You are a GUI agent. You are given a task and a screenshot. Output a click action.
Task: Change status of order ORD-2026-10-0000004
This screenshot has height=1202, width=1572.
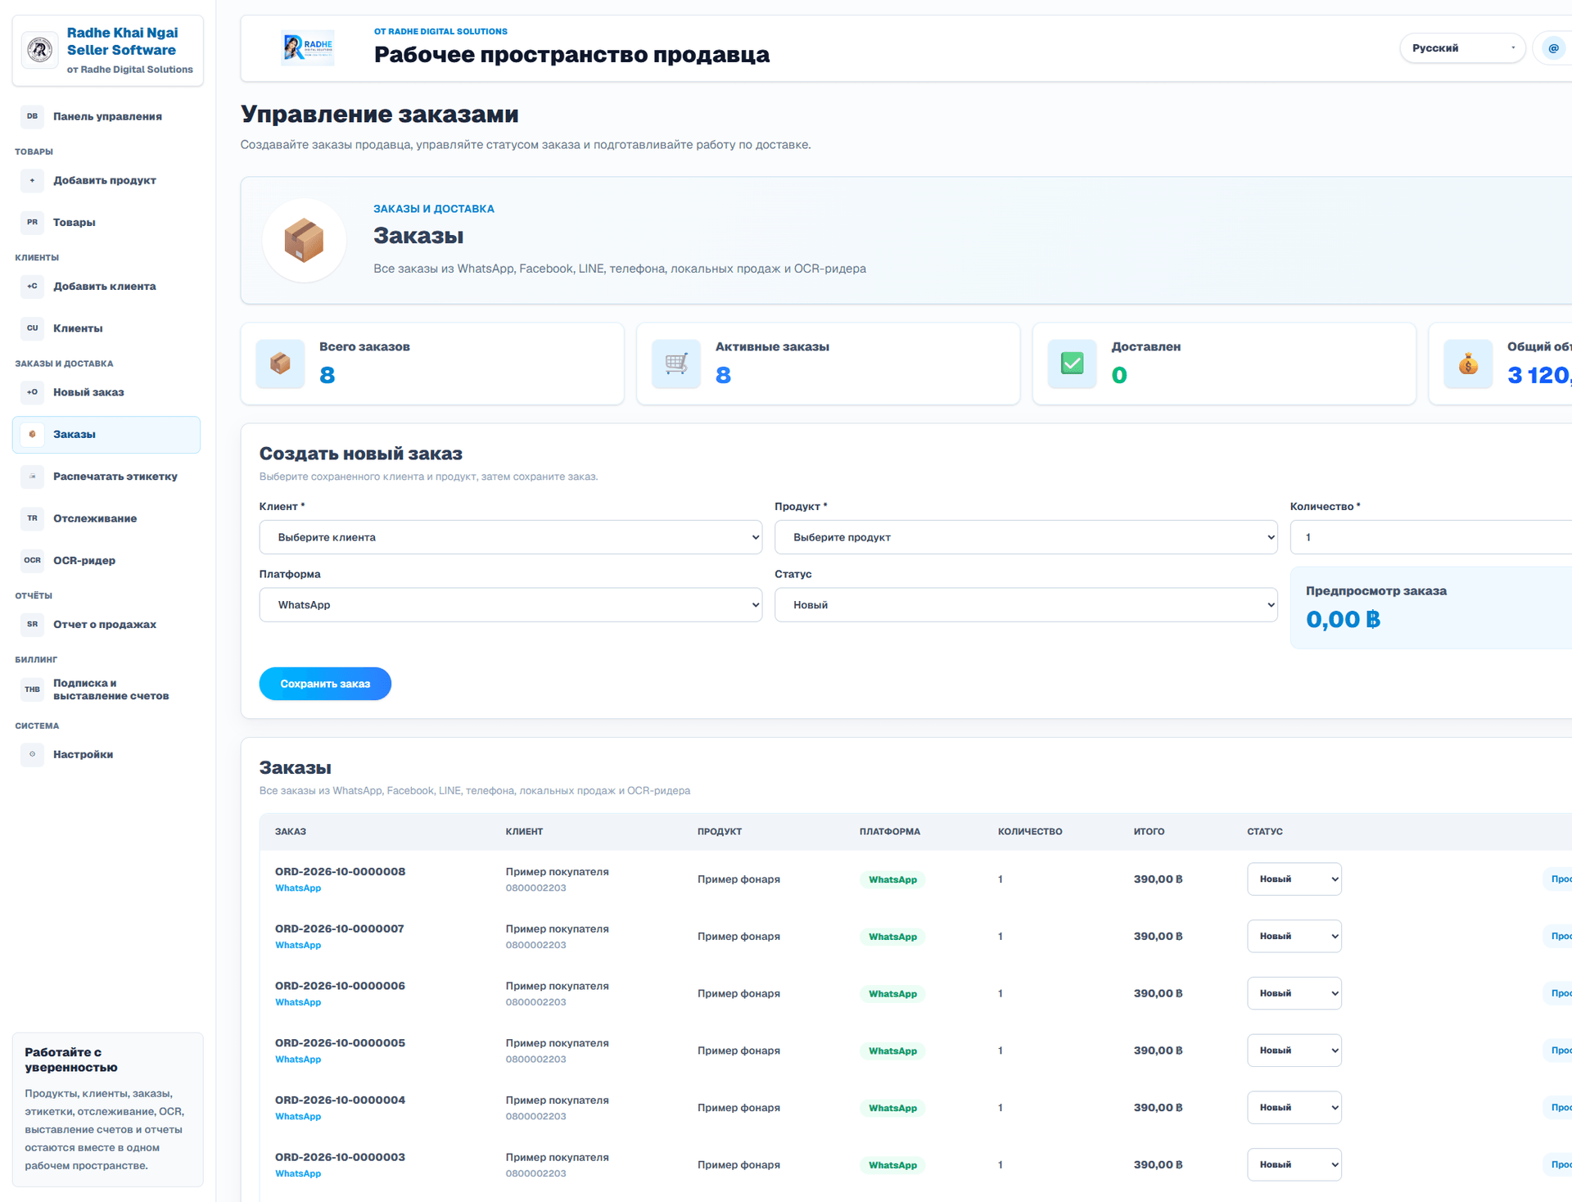[x=1294, y=1107]
